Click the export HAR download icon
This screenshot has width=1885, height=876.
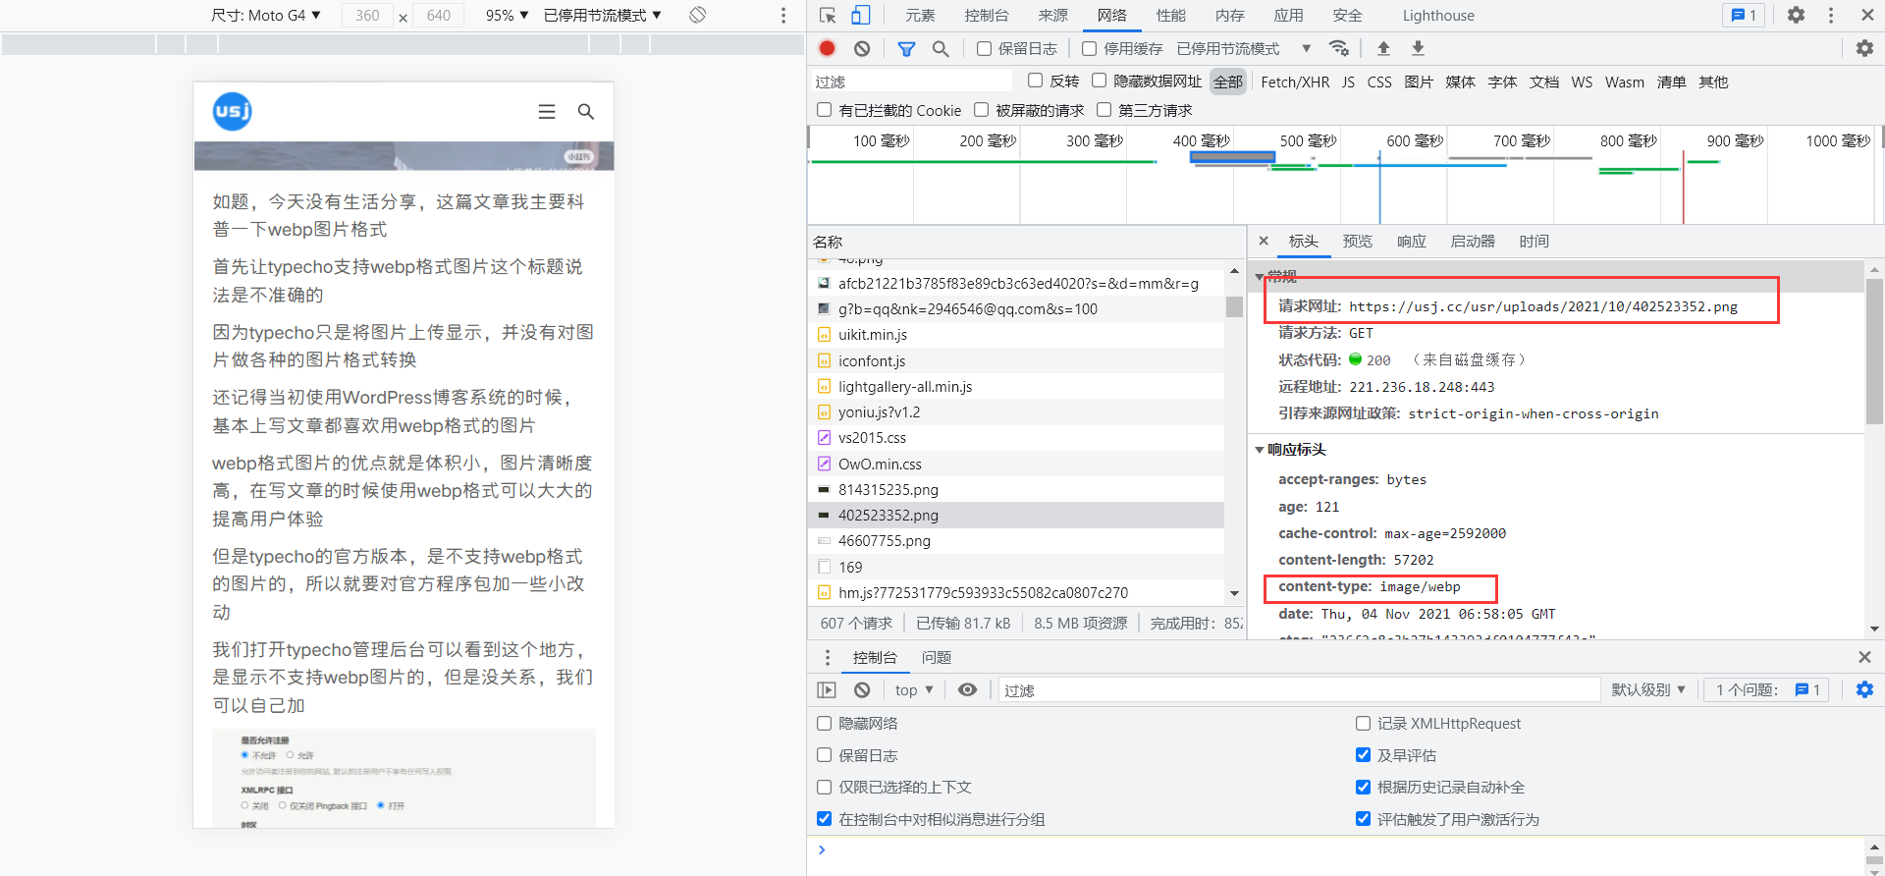[x=1418, y=48]
